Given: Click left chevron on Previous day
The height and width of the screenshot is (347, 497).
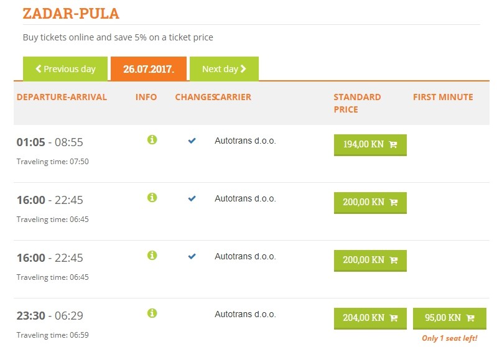Looking at the screenshot, I should click(x=39, y=69).
